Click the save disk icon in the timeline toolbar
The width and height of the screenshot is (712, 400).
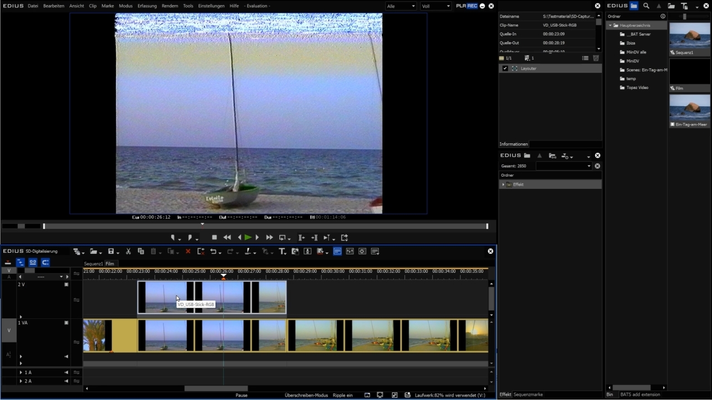pos(111,251)
